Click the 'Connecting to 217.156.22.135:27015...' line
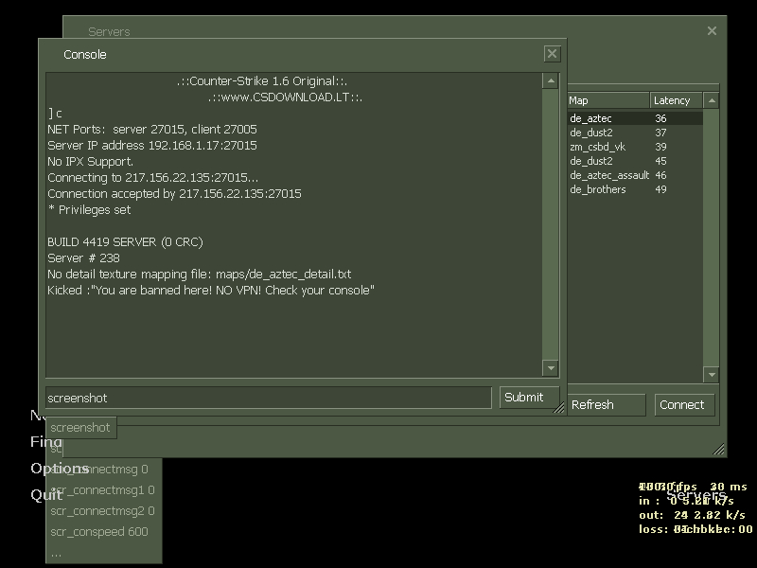Screen dimensions: 757x568 pyautogui.click(x=153, y=178)
